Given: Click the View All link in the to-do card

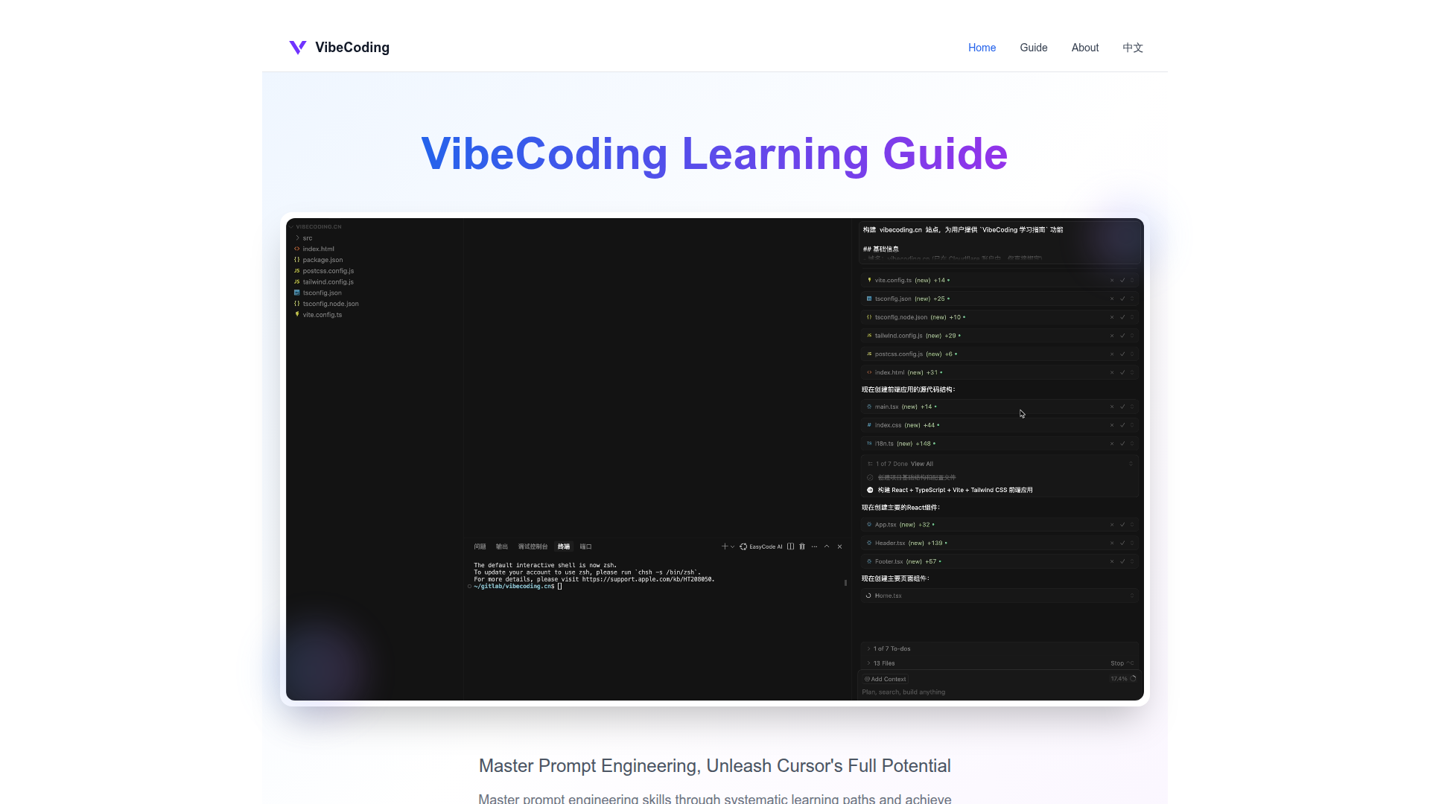Looking at the screenshot, I should pyautogui.click(x=922, y=463).
